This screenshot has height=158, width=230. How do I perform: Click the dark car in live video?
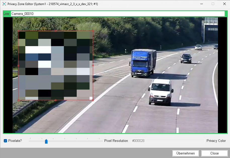[x=186, y=58]
